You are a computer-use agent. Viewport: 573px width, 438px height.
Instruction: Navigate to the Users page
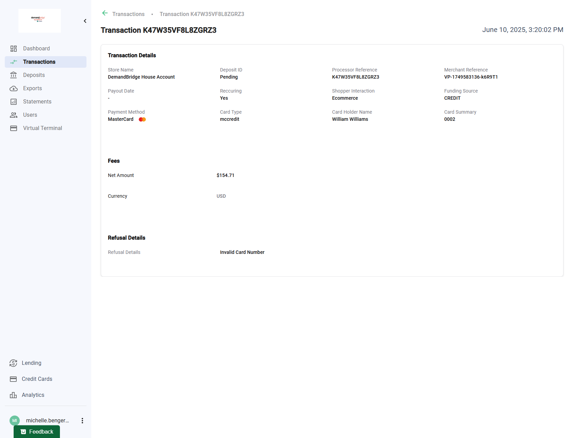pyautogui.click(x=46, y=115)
